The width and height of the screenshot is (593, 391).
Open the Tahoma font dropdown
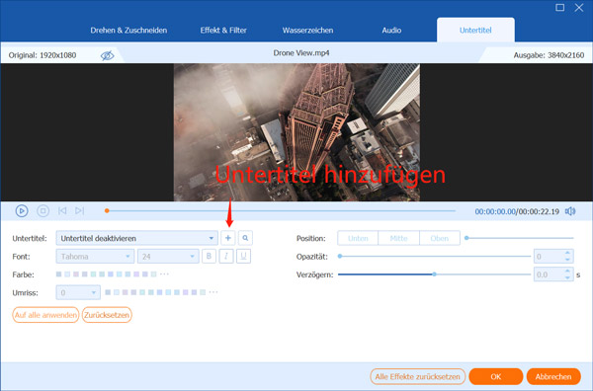95,257
